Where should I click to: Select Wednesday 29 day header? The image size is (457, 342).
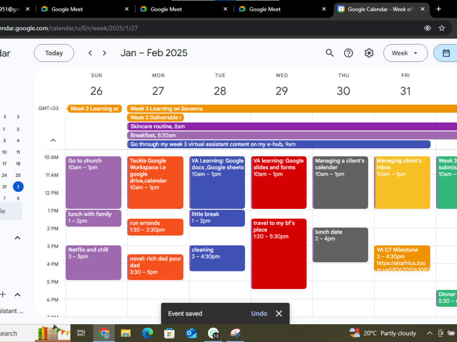click(x=282, y=91)
